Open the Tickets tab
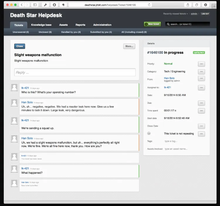This screenshot has height=206, width=220. coord(18,25)
